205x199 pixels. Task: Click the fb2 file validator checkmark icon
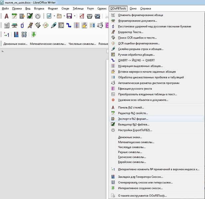30,16
